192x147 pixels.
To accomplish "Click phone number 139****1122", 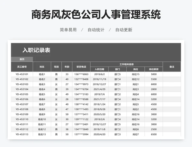I will [x=81, y=120].
